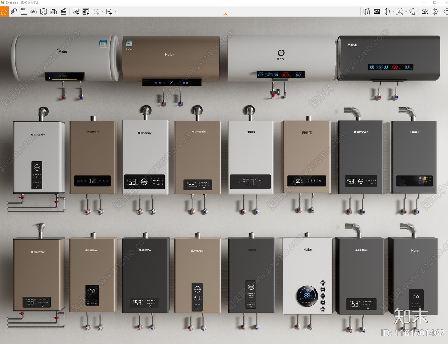Click the orange Home icon
Image resolution: width=448 pixels, height=344 pixels.
pyautogui.click(x=4, y=11)
